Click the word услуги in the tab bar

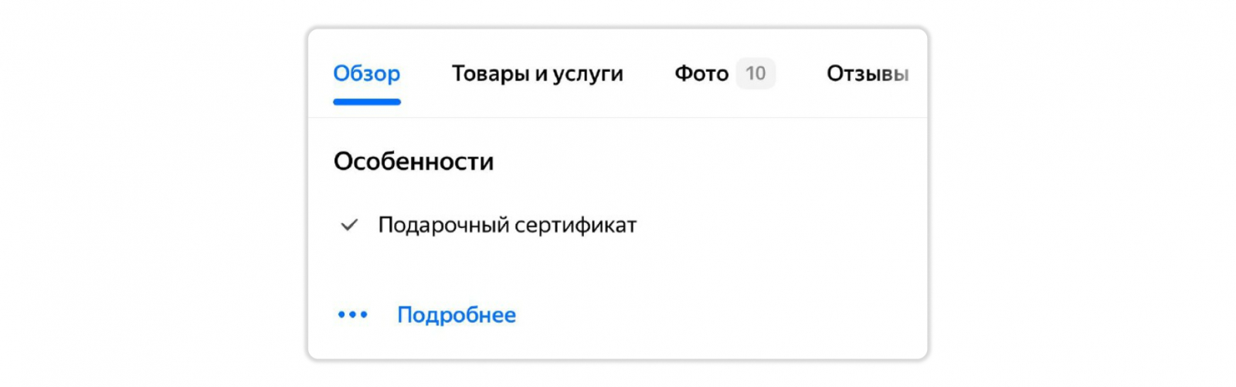pyautogui.click(x=587, y=73)
